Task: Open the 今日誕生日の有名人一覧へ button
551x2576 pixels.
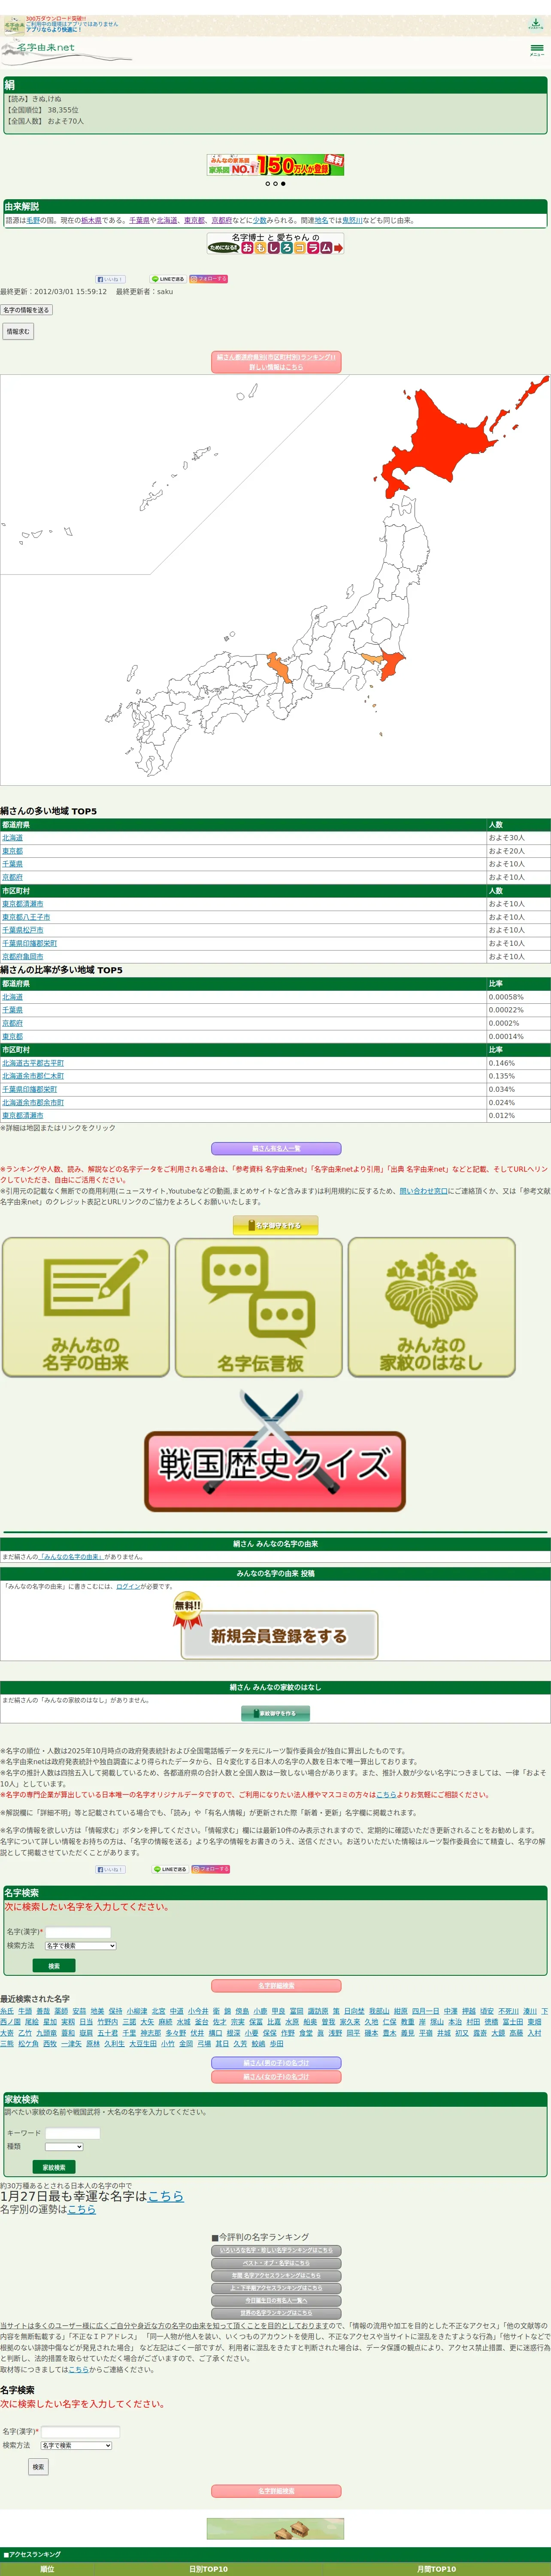Action: 276,2300
